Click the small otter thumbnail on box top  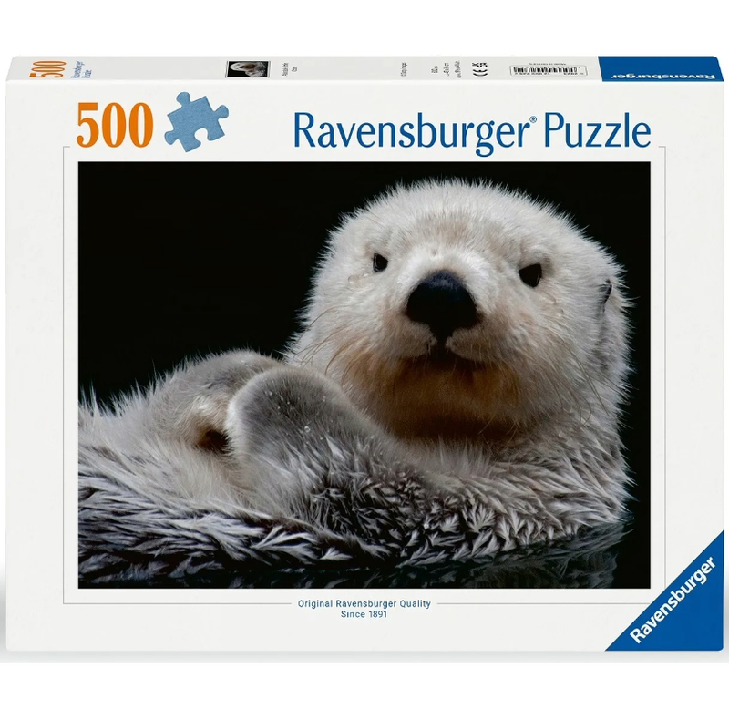coord(247,69)
